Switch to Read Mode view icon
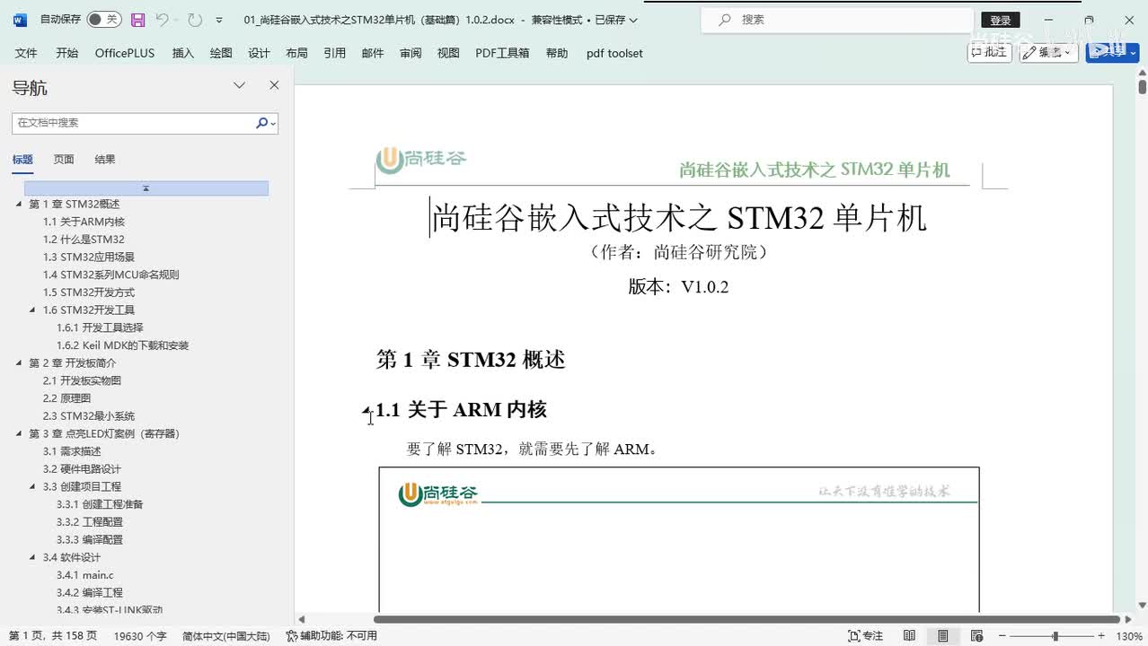Viewport: 1148px width, 646px height. point(909,636)
